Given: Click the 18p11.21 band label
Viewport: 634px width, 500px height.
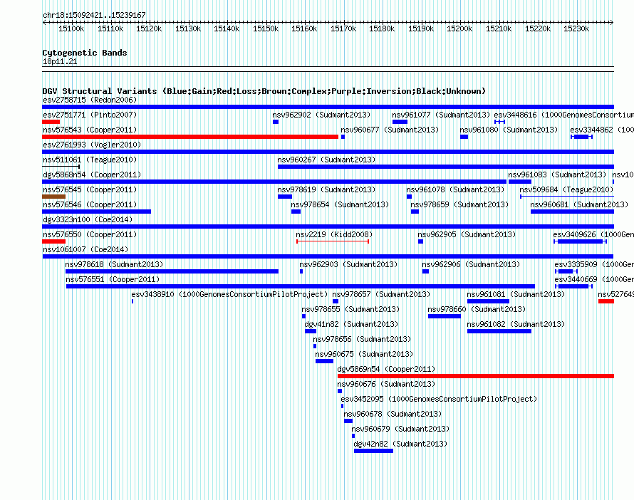Looking at the screenshot, I should (60, 61).
